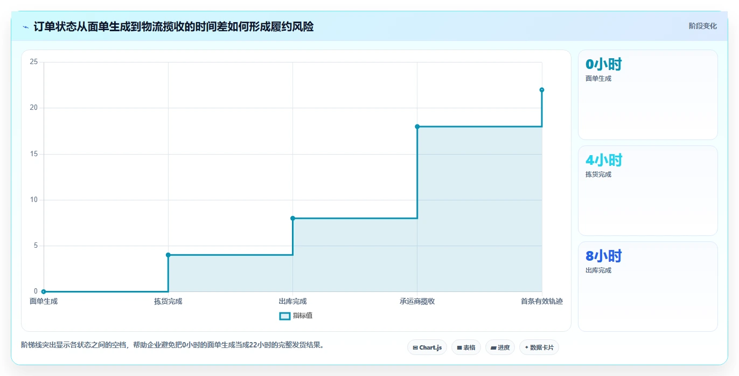Click the 阶段变化 label in header

pyautogui.click(x=702, y=26)
